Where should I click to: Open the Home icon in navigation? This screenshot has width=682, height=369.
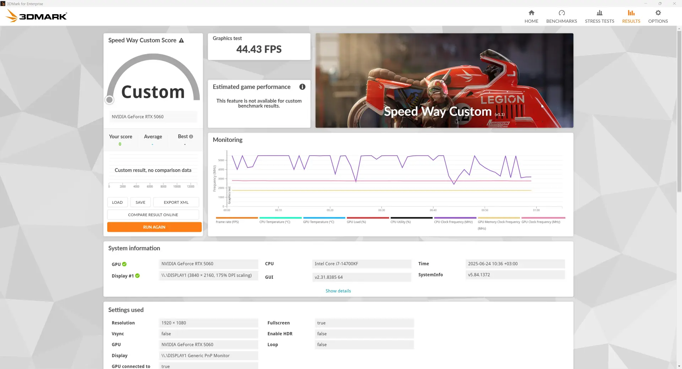(531, 13)
